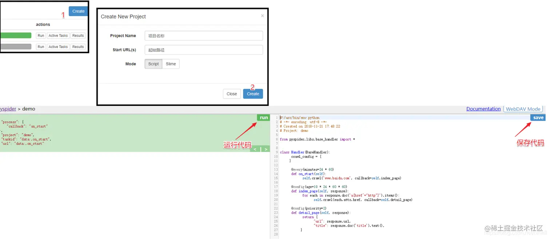Click the blue Create button above the project list

78,11
